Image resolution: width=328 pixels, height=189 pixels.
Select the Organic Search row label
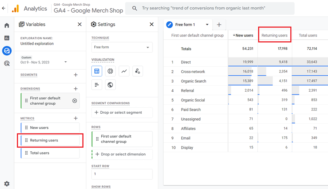[x=194, y=81]
